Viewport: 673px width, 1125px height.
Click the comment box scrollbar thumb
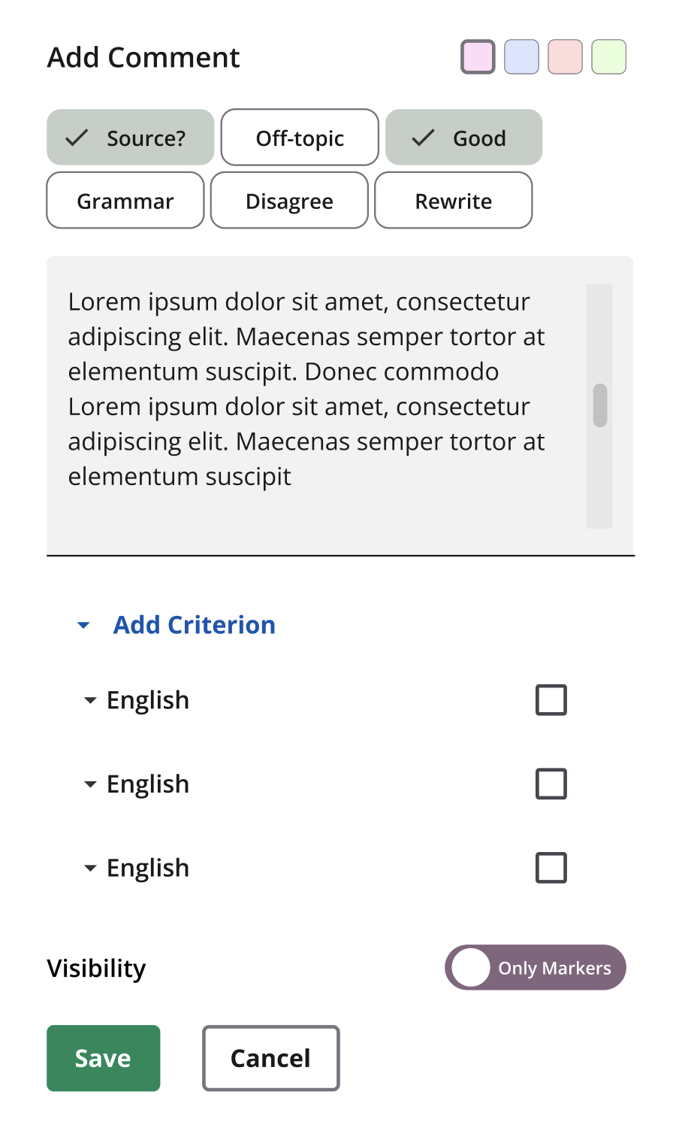599,405
